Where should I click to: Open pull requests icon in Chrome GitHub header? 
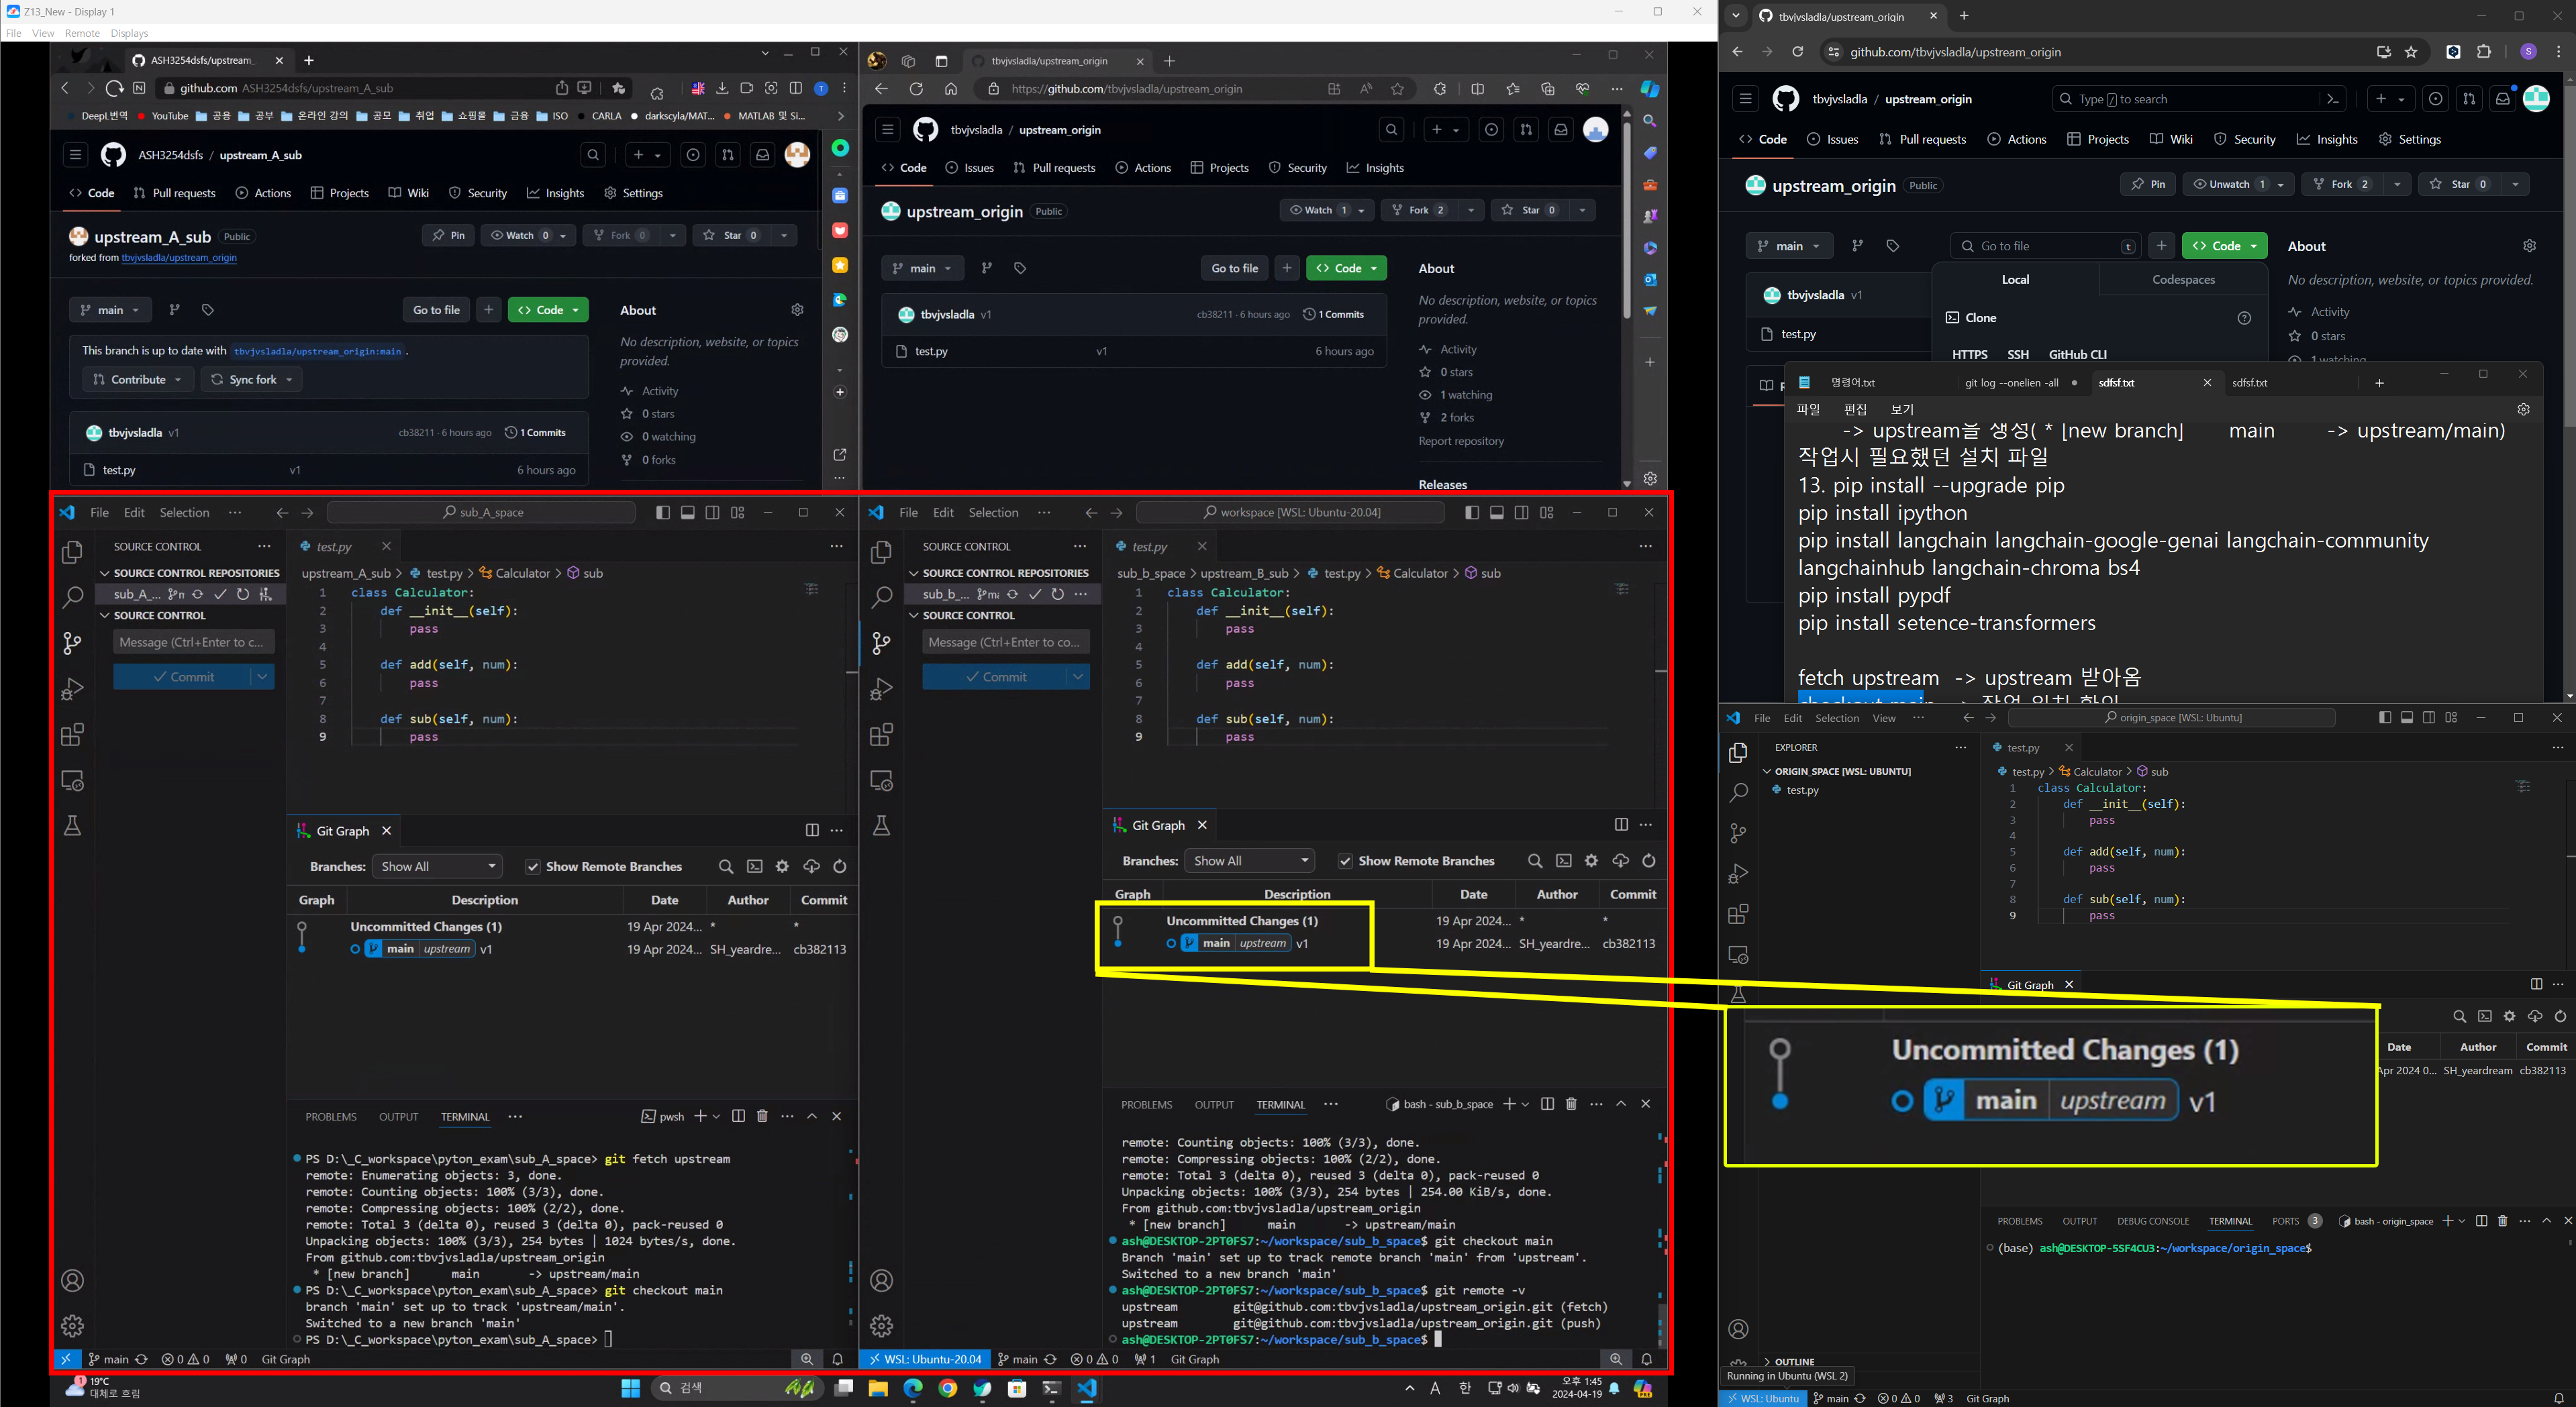click(2469, 99)
